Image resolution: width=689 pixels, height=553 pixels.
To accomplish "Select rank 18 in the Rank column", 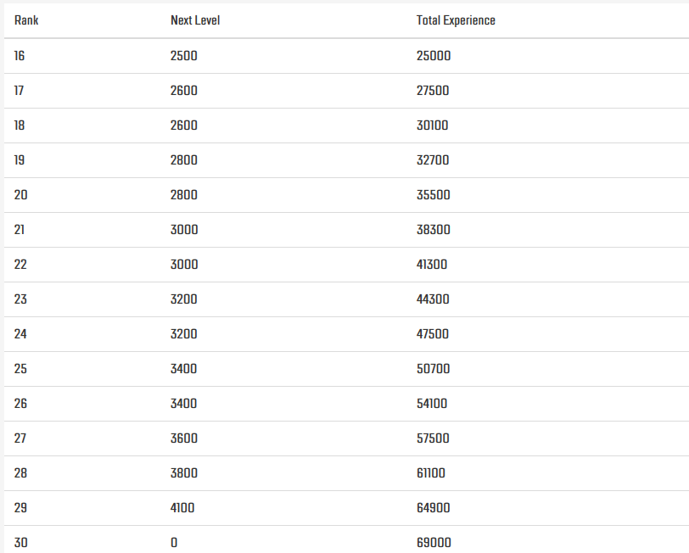I will pos(20,126).
